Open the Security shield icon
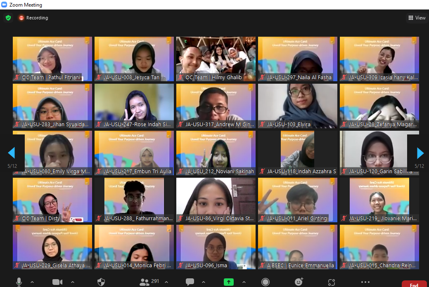This screenshot has width=429, height=287. point(101,282)
